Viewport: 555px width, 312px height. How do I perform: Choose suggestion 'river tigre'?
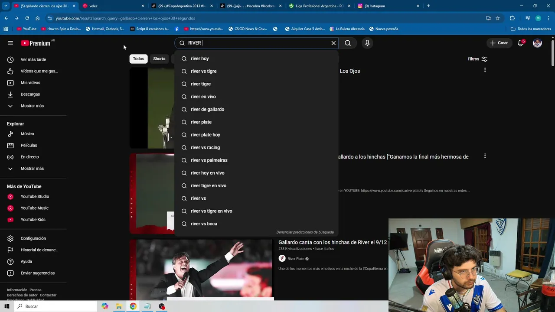pyautogui.click(x=256, y=84)
